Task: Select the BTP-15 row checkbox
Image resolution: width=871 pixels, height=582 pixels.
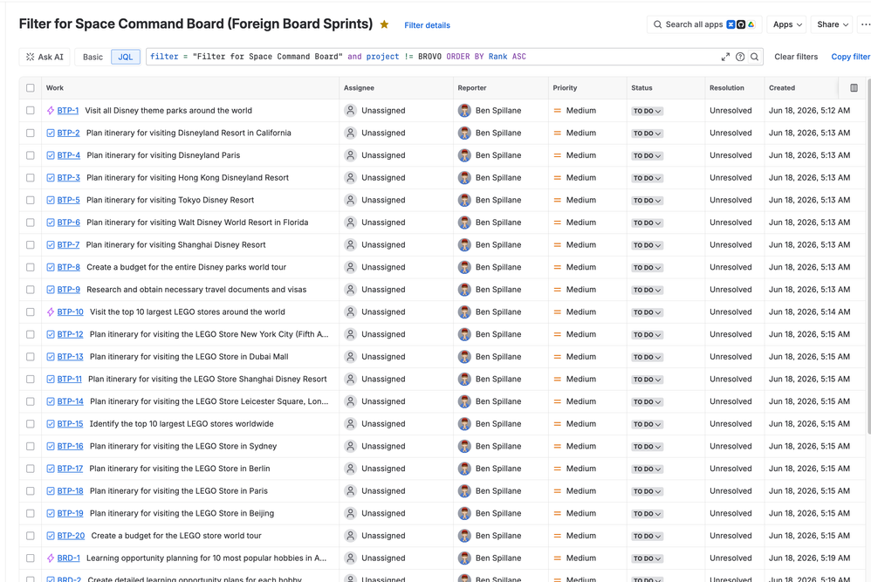Action: point(31,424)
